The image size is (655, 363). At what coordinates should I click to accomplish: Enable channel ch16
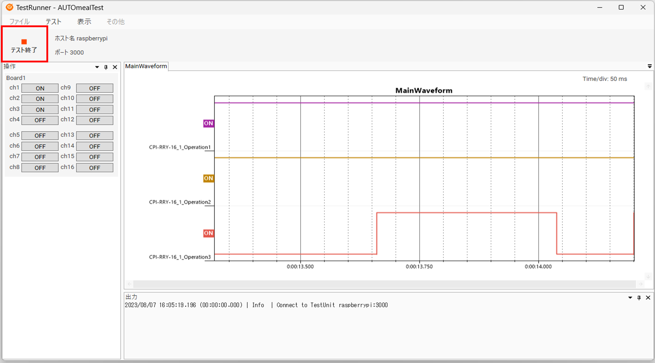pyautogui.click(x=94, y=168)
